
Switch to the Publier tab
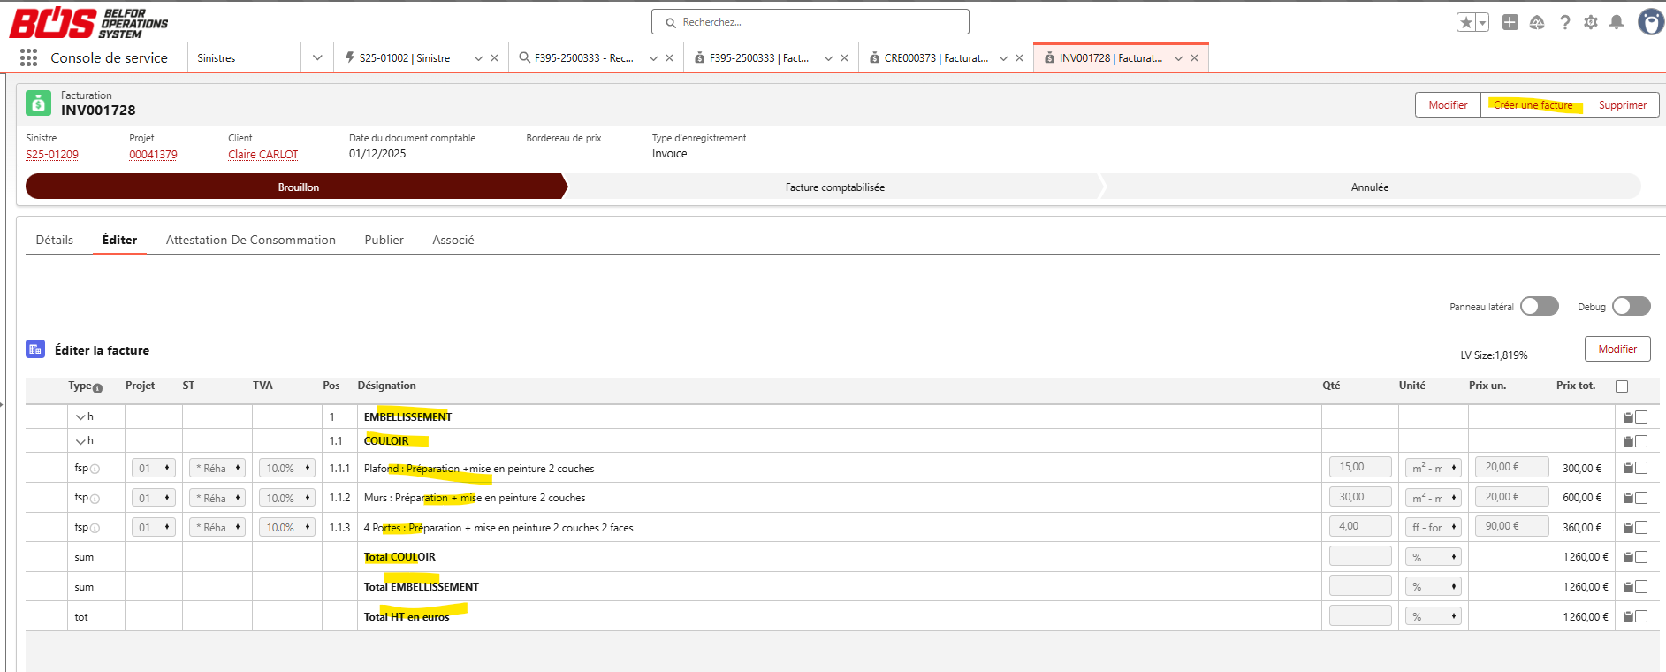[384, 240]
